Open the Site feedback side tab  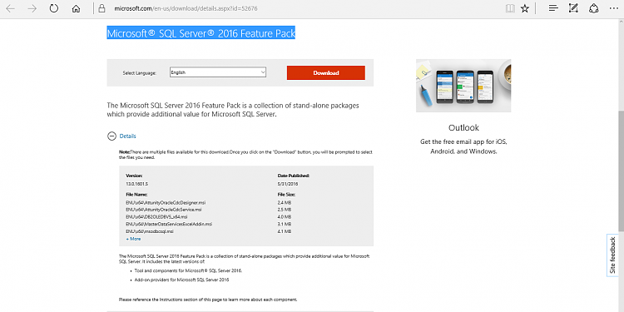point(613,255)
